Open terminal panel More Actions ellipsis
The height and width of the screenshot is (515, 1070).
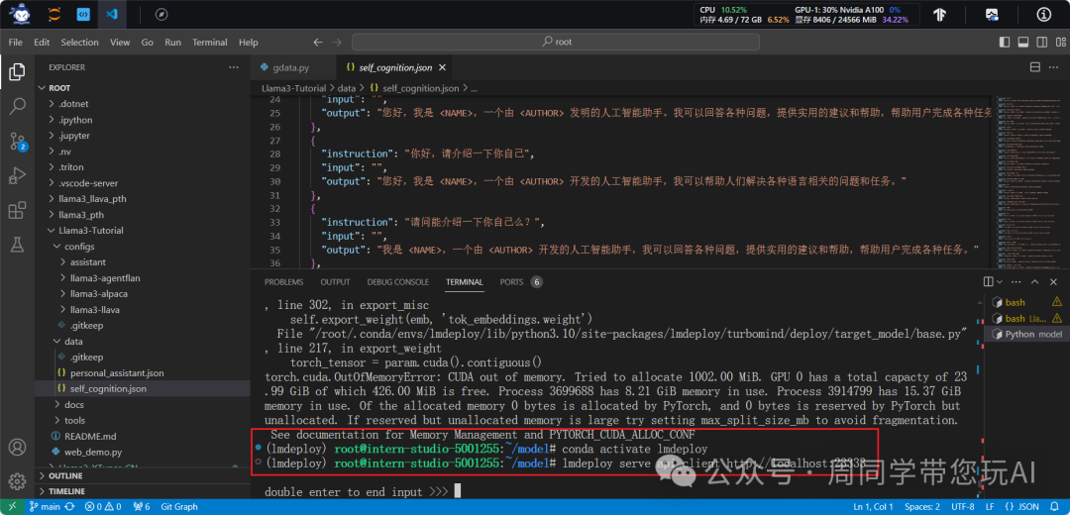point(1016,281)
